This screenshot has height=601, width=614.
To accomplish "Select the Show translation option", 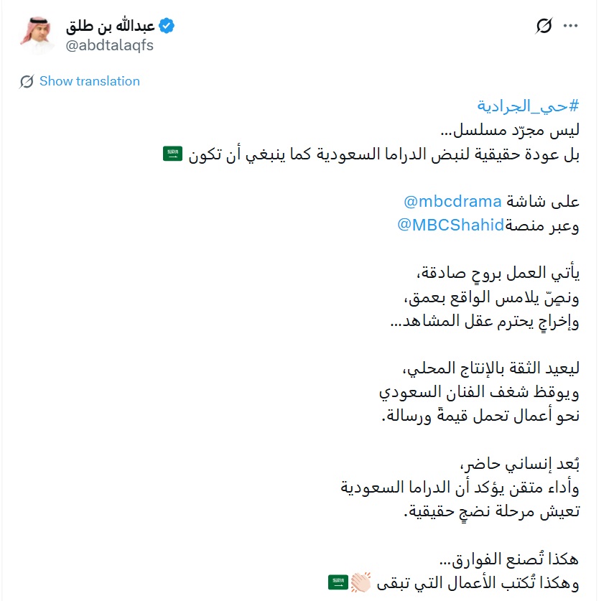I will click(89, 81).
